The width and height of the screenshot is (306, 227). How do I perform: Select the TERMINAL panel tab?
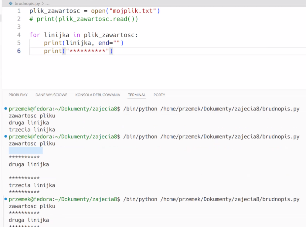pyautogui.click(x=137, y=95)
